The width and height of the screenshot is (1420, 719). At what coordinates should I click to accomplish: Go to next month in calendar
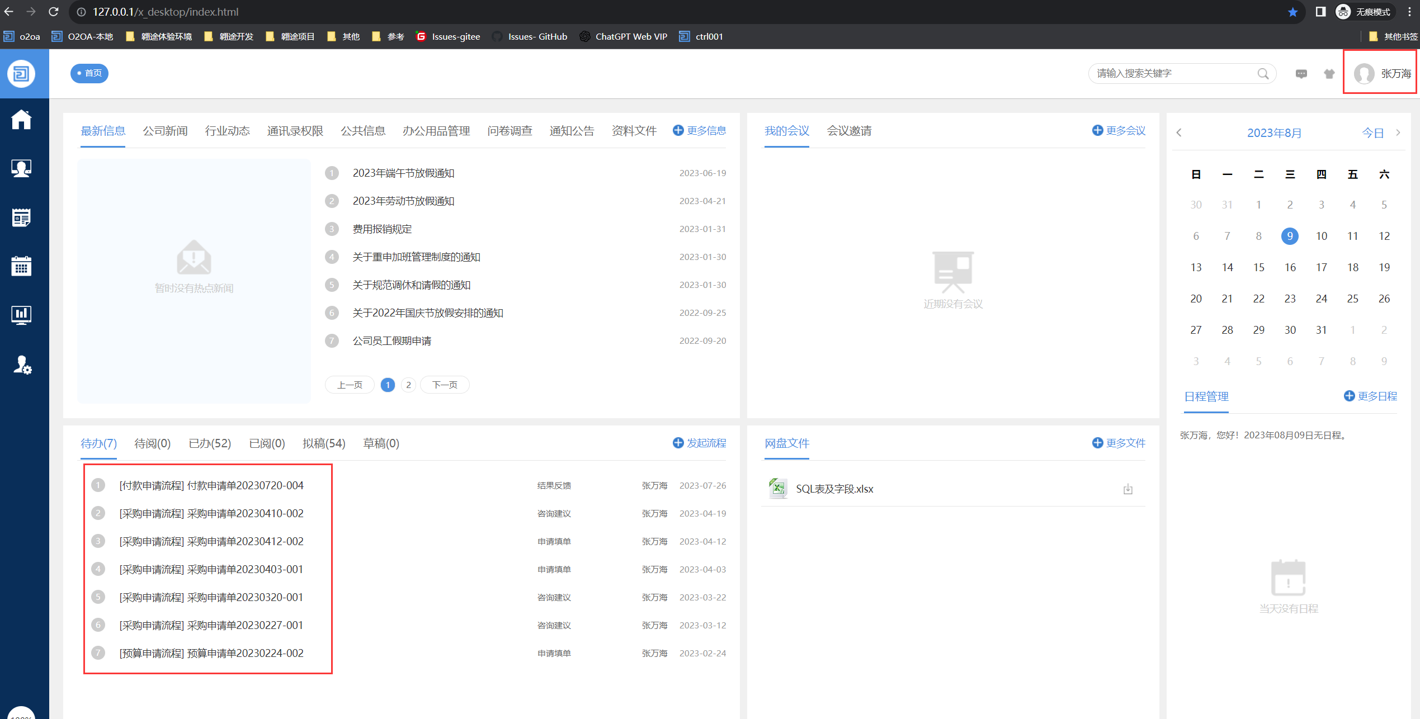[x=1398, y=133]
